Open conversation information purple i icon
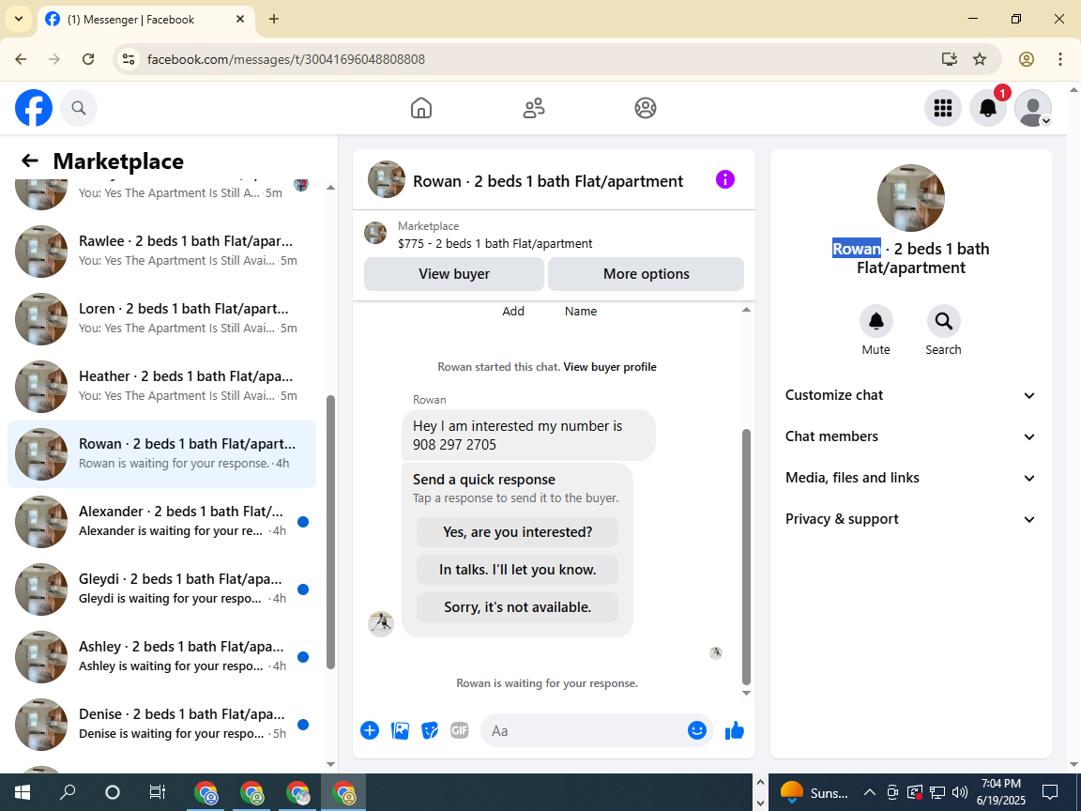1081x811 pixels. [725, 179]
